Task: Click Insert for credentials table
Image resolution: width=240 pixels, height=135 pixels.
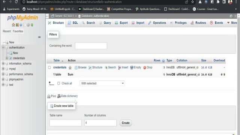Action: pyautogui.click(x=123, y=67)
